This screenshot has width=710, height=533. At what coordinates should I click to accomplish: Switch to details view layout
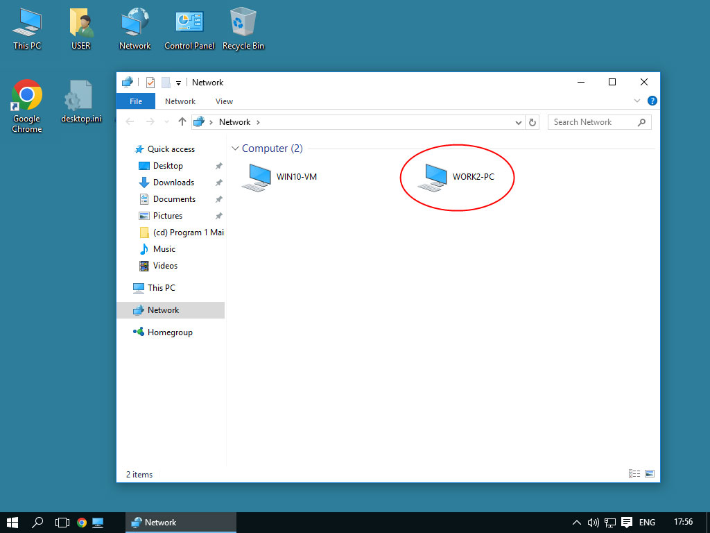pos(634,474)
